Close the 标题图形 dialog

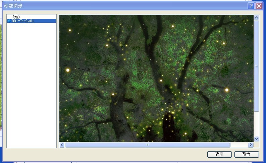(x=259, y=6)
